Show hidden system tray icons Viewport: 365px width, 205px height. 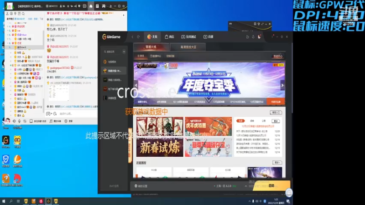click(x=249, y=201)
